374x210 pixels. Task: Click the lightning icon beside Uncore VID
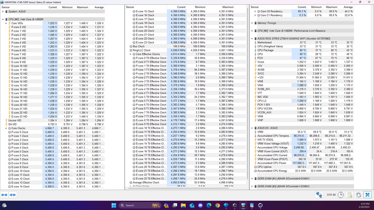(x=6, y=120)
